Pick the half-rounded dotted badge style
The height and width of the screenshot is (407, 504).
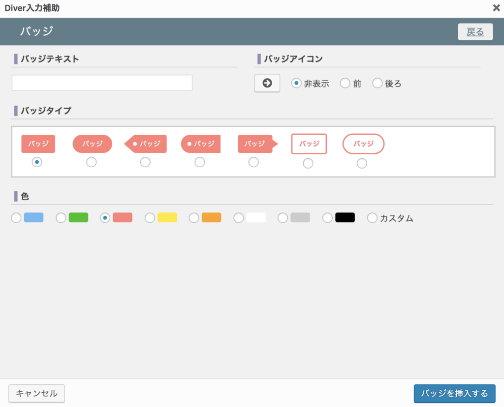[199, 162]
